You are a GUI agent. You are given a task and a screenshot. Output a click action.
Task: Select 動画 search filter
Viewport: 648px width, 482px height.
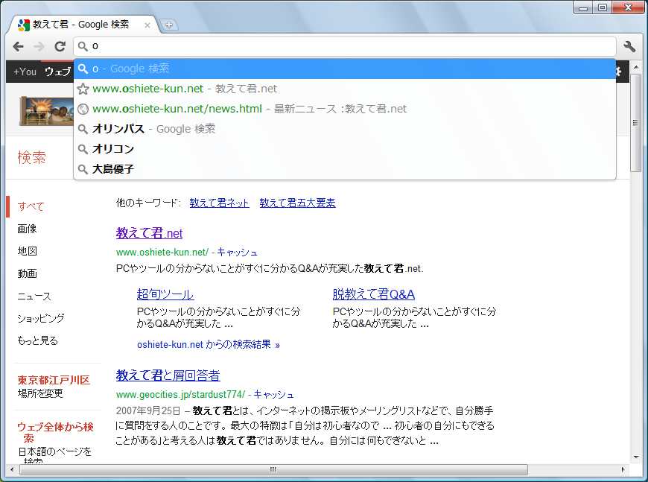coord(28,273)
